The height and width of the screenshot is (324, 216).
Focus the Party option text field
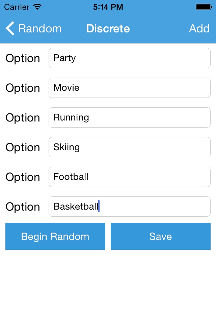click(130, 58)
